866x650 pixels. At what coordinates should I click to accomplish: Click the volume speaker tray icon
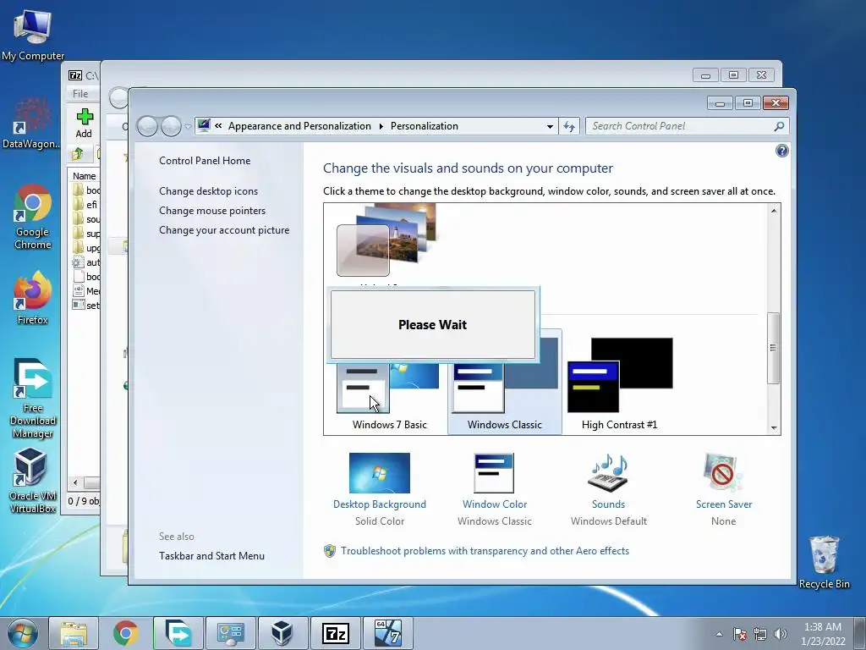[x=781, y=634]
